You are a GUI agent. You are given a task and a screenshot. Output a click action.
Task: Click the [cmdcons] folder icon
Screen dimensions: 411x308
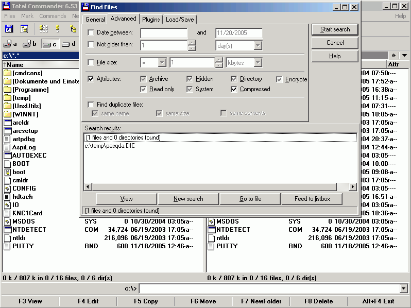[x=7, y=73]
